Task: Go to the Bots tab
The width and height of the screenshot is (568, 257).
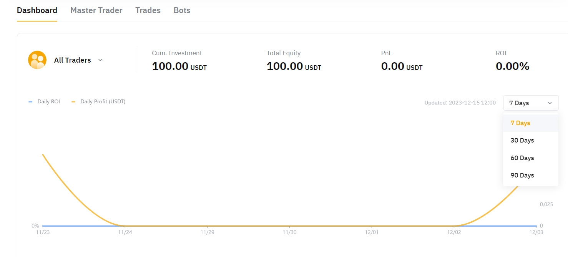Action: click(x=182, y=10)
